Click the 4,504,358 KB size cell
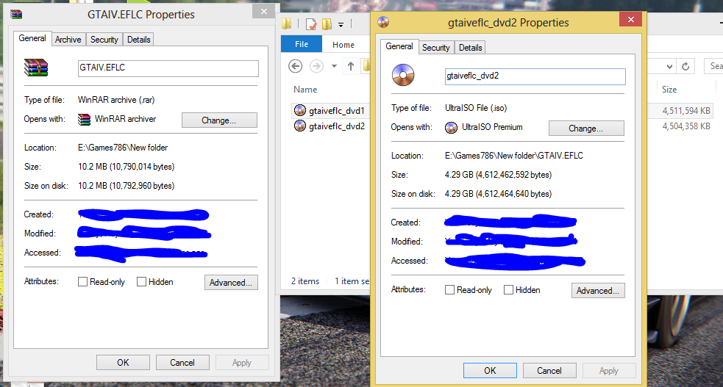Screen dimensions: 723x387 (x=686, y=126)
